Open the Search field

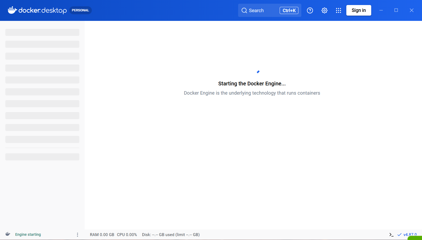[270, 10]
